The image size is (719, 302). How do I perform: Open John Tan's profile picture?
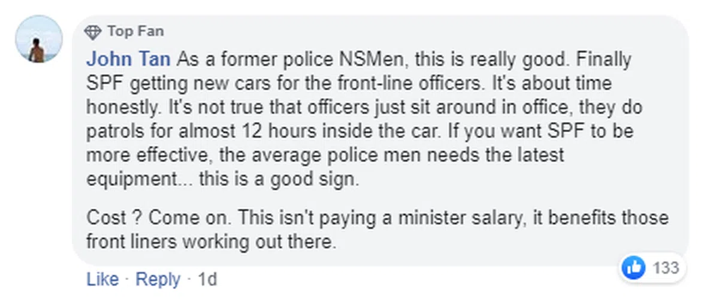[x=38, y=39]
